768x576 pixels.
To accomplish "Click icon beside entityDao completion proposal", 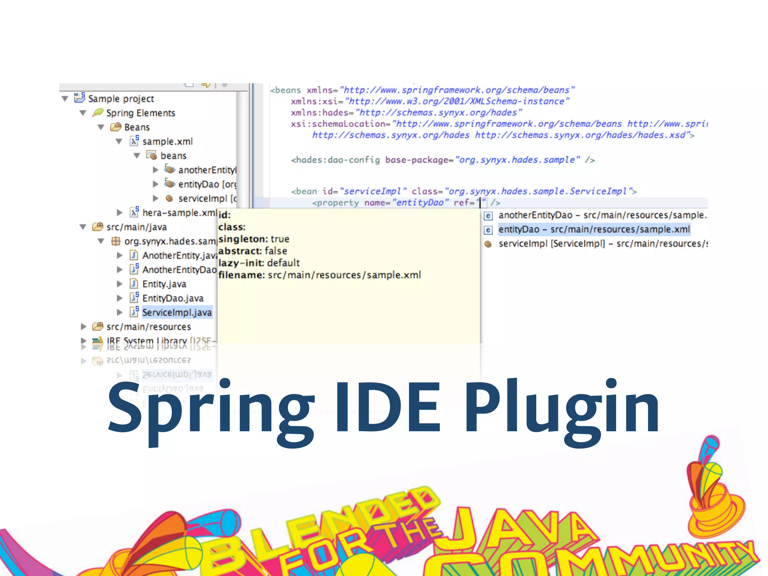I will coord(488,230).
